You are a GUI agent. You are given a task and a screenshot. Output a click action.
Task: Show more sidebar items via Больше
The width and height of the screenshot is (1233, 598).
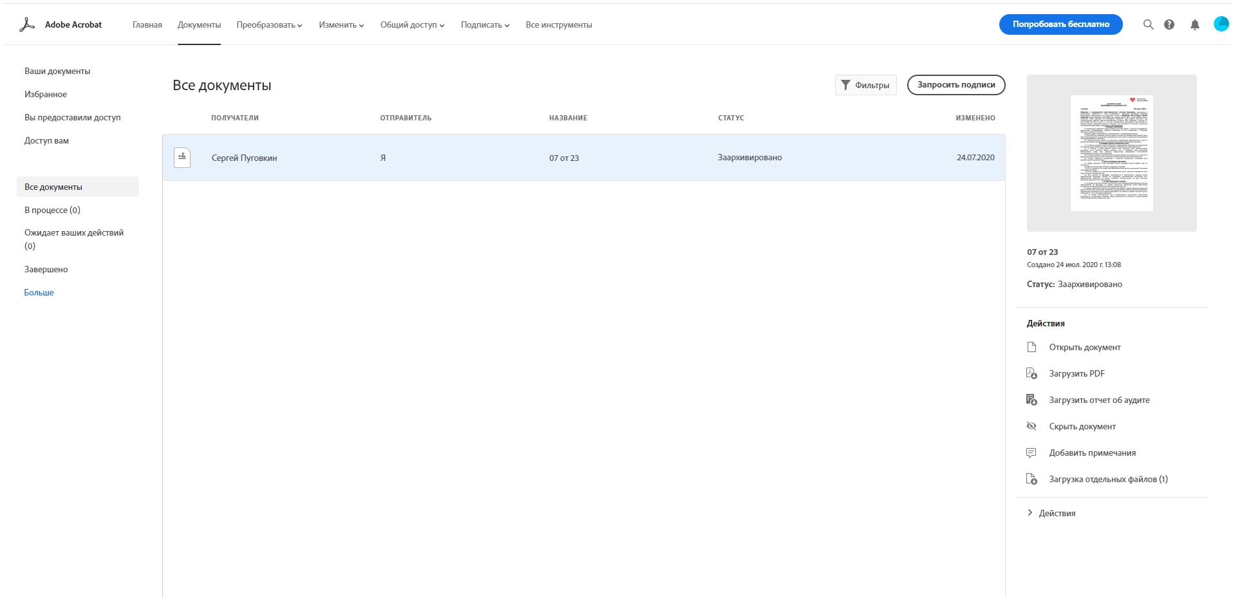point(39,292)
